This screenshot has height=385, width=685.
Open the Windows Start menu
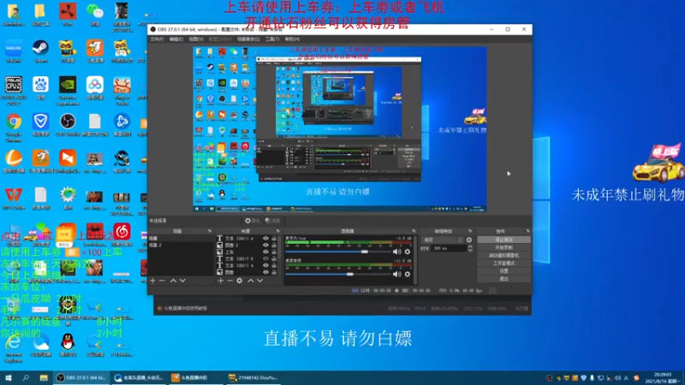click(8, 378)
